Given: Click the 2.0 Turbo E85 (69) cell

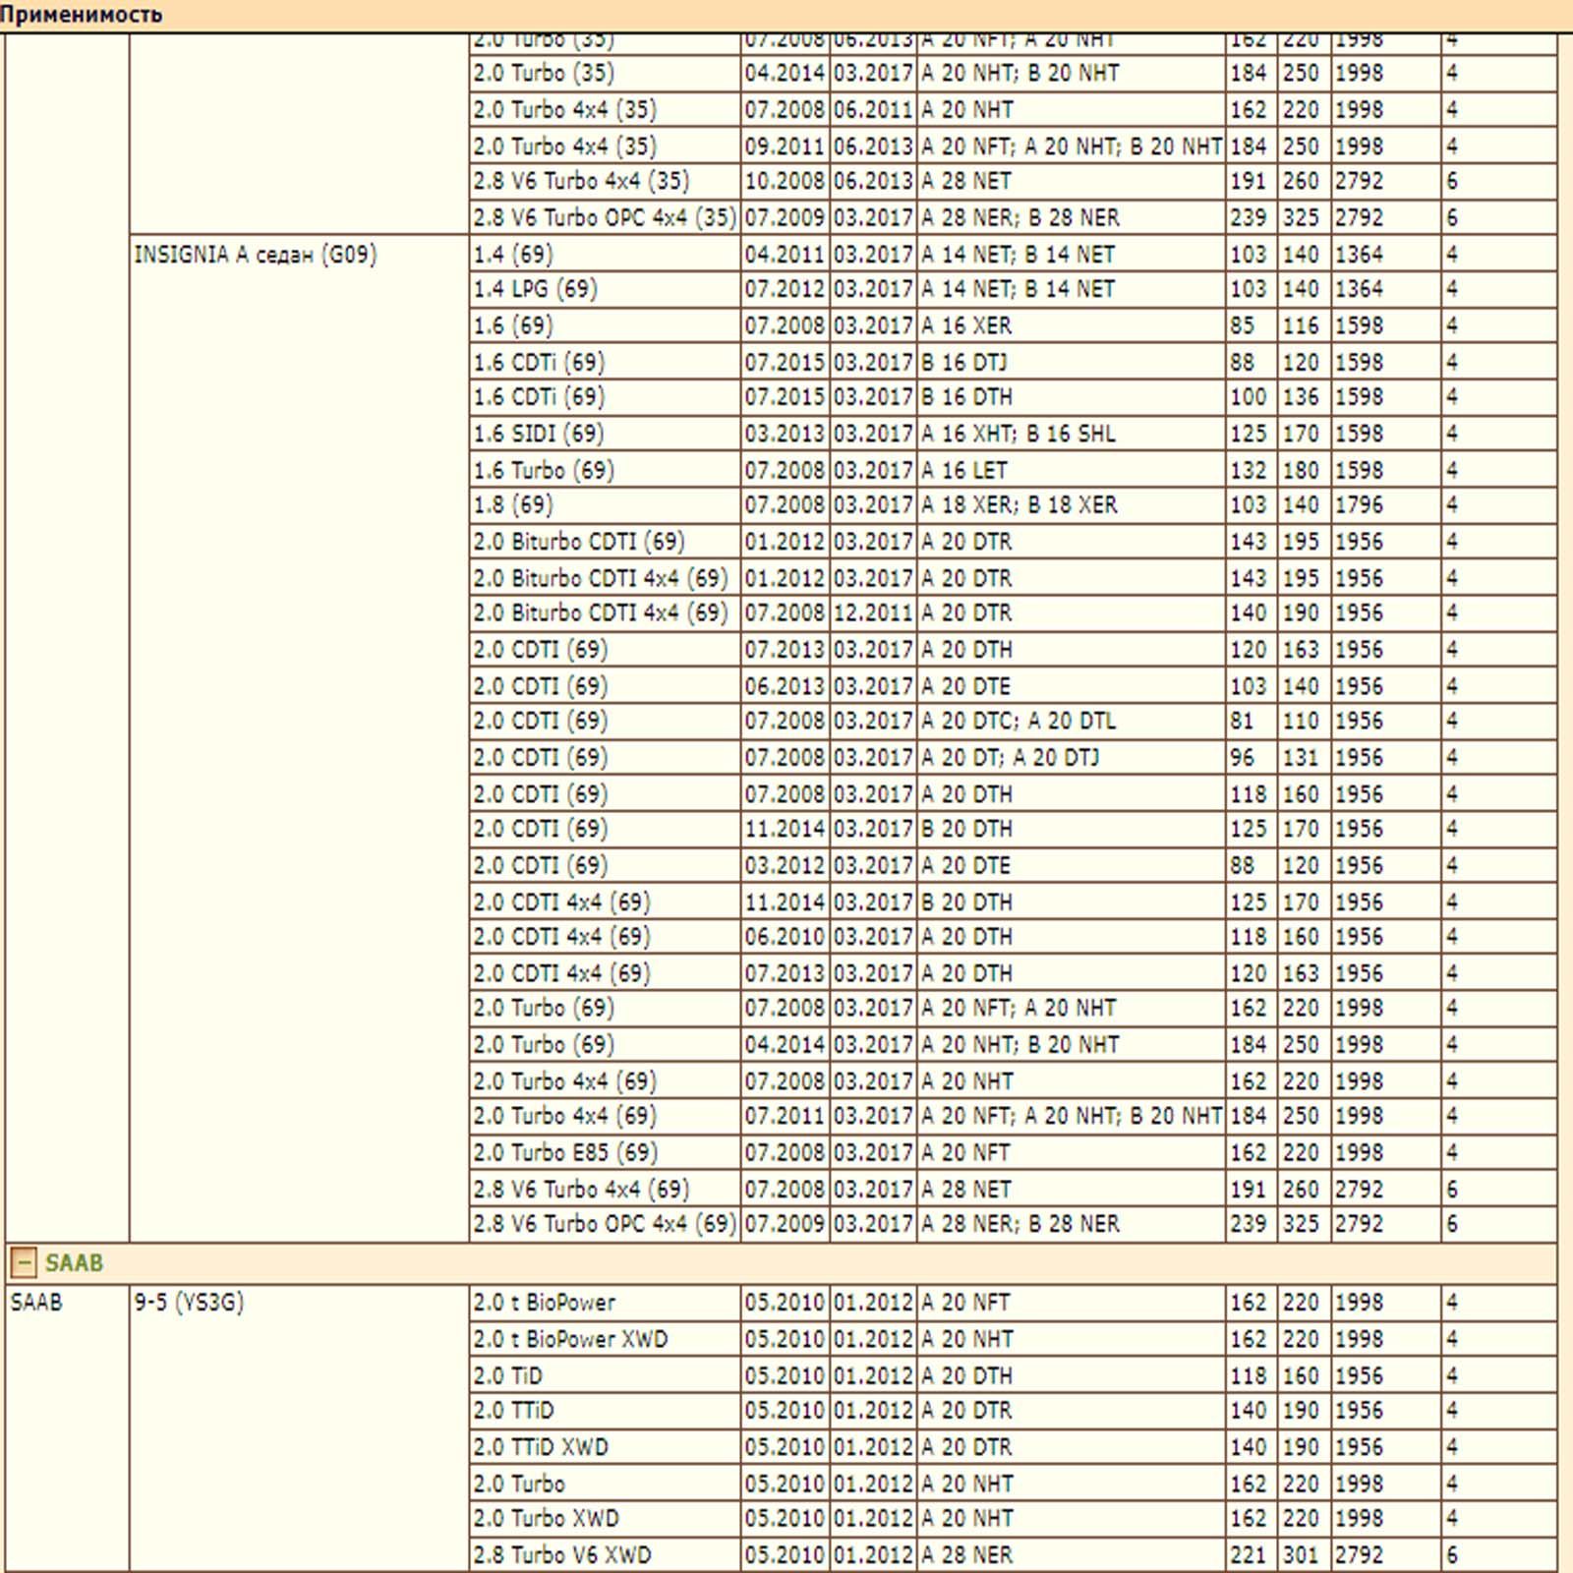Looking at the screenshot, I should click(x=606, y=1152).
